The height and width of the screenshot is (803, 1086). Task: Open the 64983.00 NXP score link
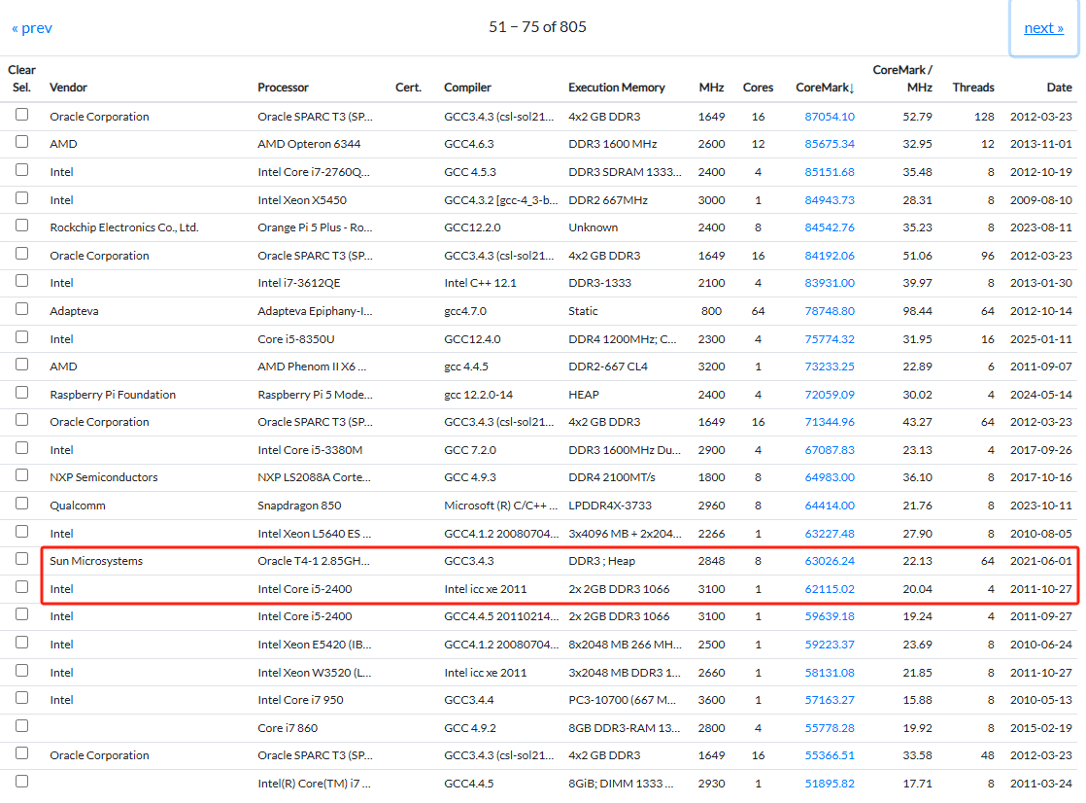coord(829,477)
